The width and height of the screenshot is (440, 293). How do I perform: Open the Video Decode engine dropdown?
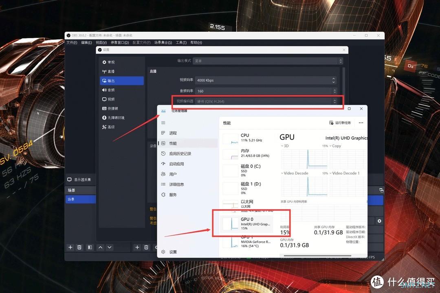(295, 173)
